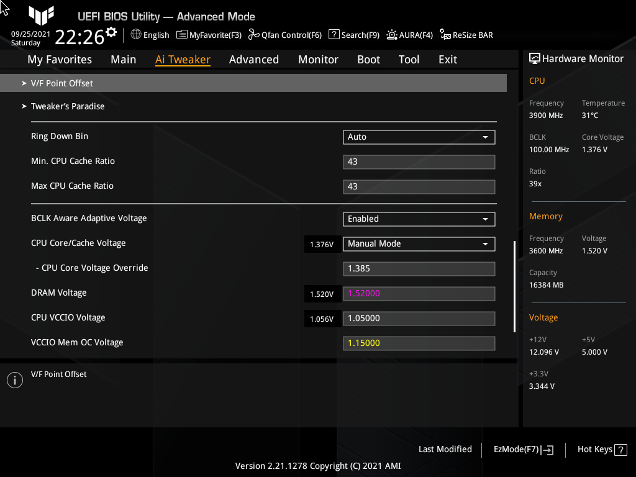
Task: Open the BCLK Aware Adaptive Voltage dropdown
Action: [419, 219]
